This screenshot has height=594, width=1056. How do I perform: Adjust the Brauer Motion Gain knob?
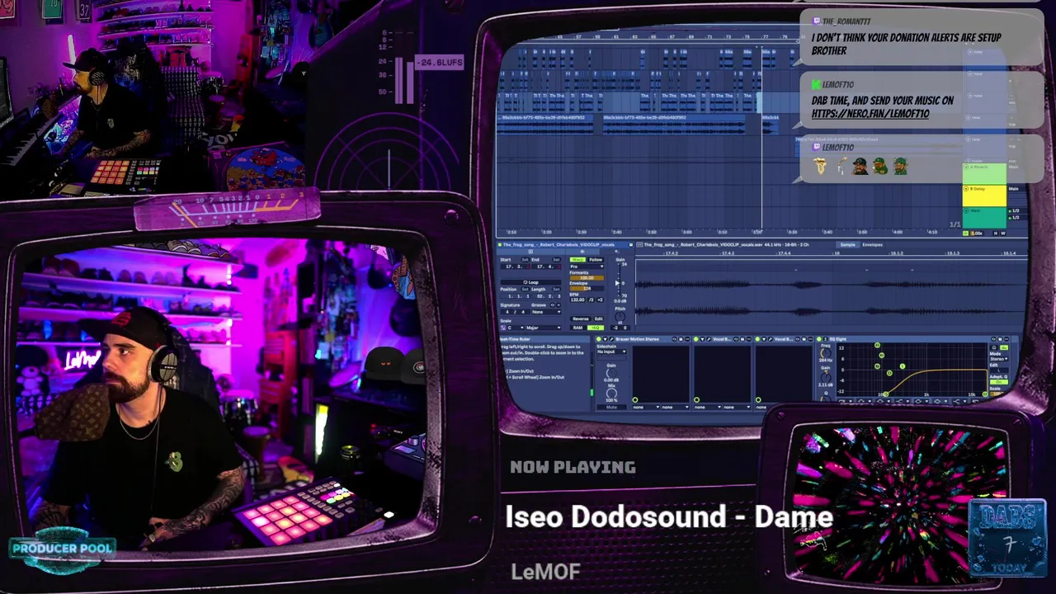point(611,373)
